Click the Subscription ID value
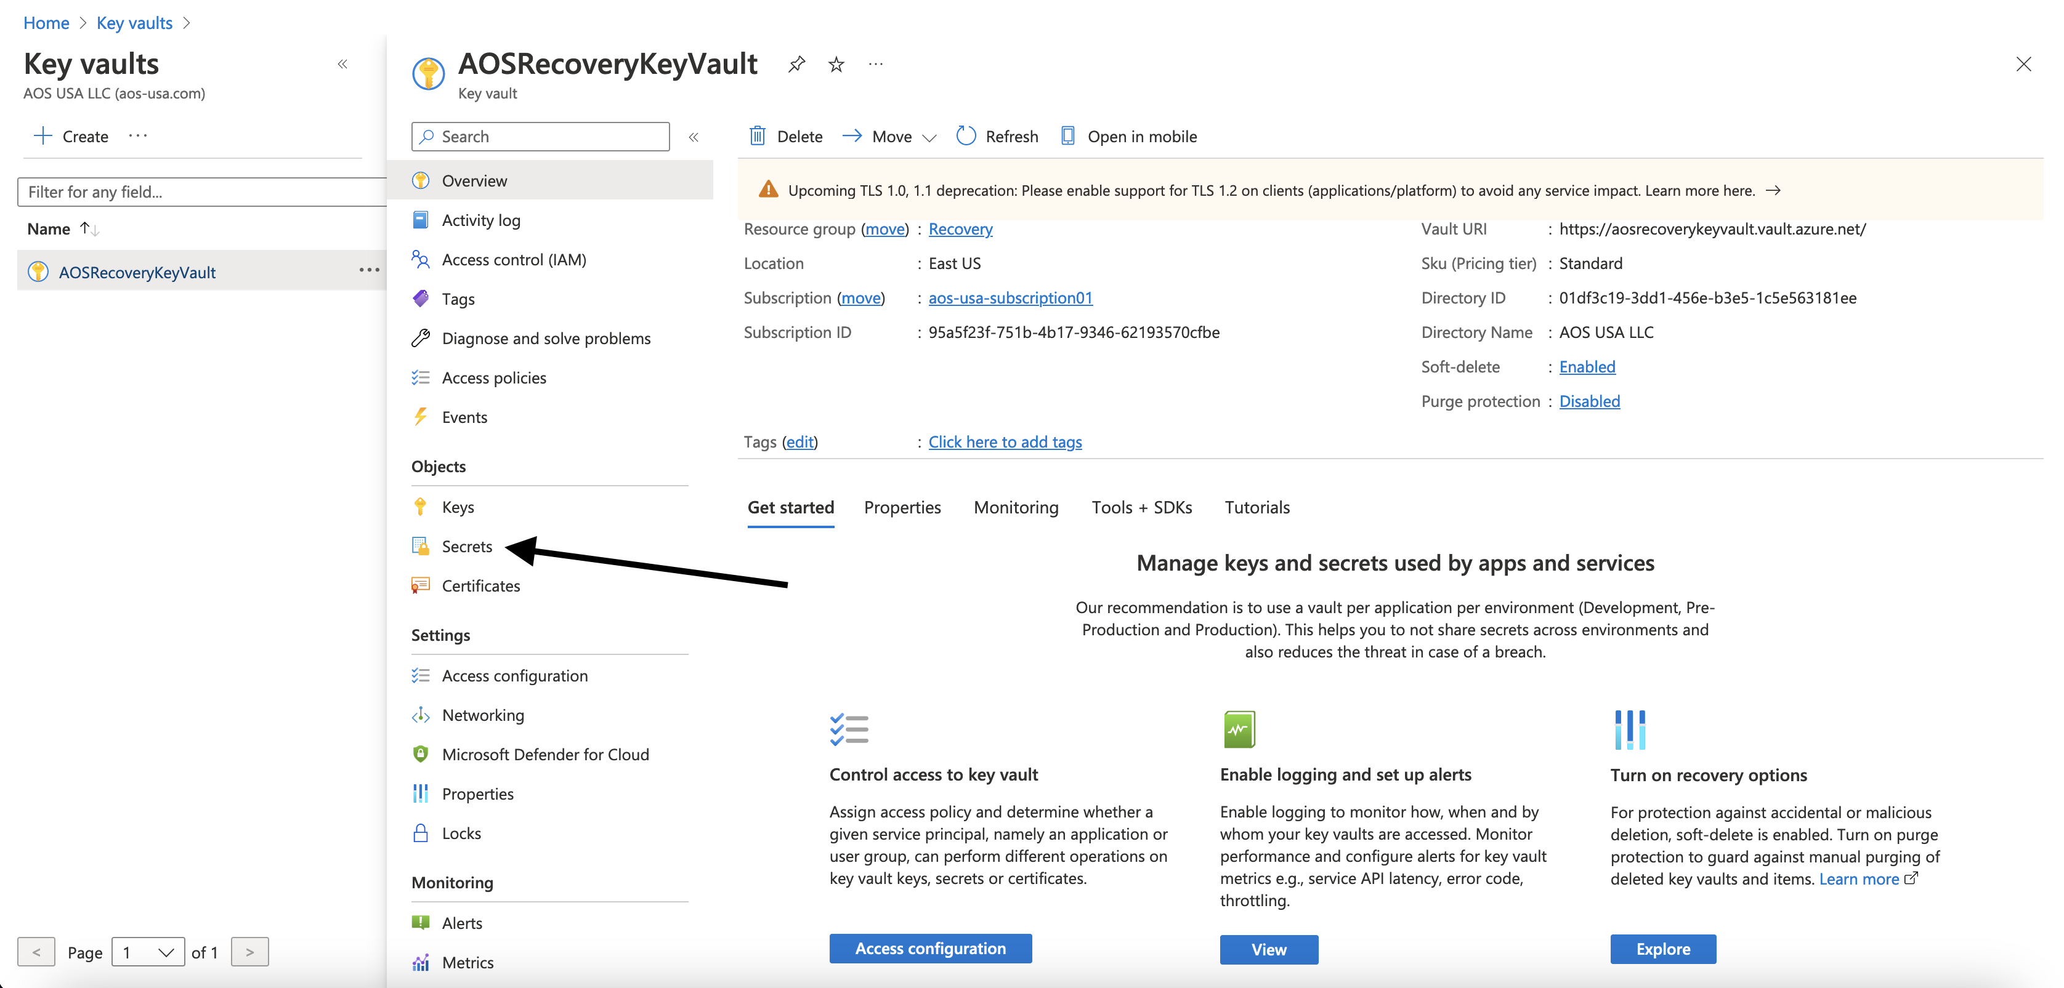 1074,332
